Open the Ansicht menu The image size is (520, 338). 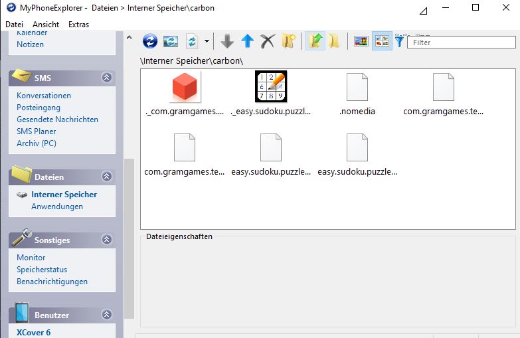click(46, 25)
